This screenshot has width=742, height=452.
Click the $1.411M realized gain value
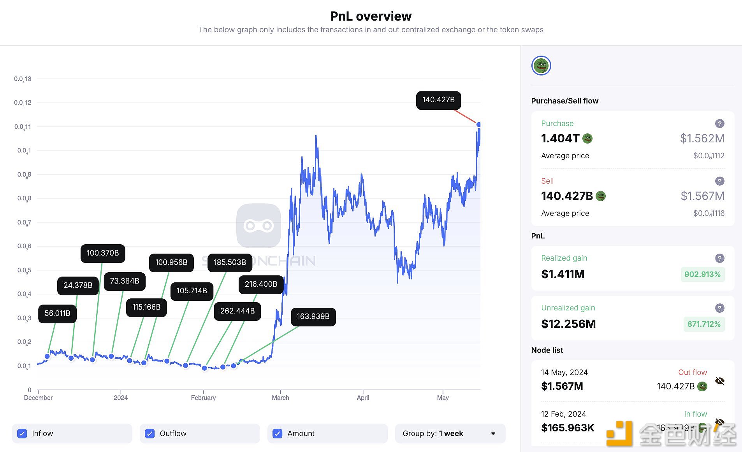coord(563,274)
